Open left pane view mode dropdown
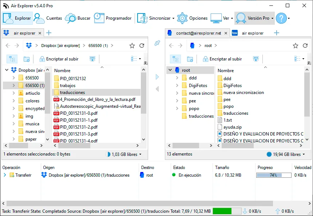 [x=136, y=59]
